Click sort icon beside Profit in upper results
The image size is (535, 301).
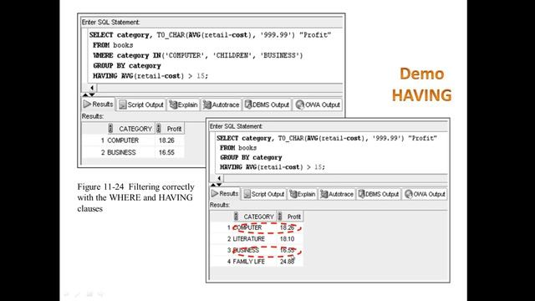(x=158, y=129)
